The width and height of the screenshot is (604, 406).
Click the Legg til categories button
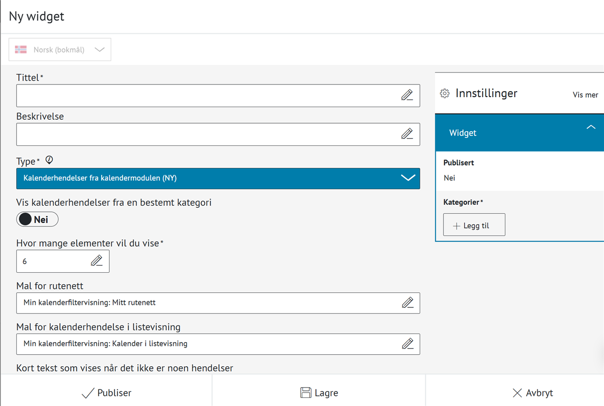(474, 225)
